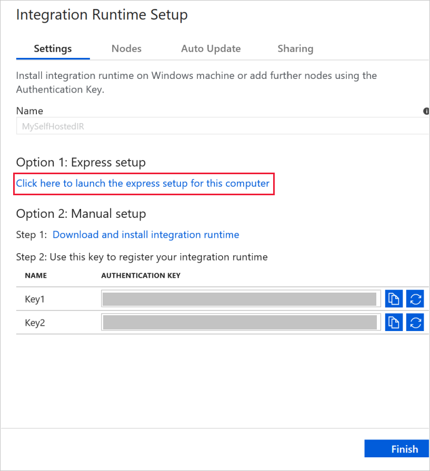Copy the Key2 authentication key
Image resolution: width=430 pixels, height=471 pixels.
coord(394,322)
